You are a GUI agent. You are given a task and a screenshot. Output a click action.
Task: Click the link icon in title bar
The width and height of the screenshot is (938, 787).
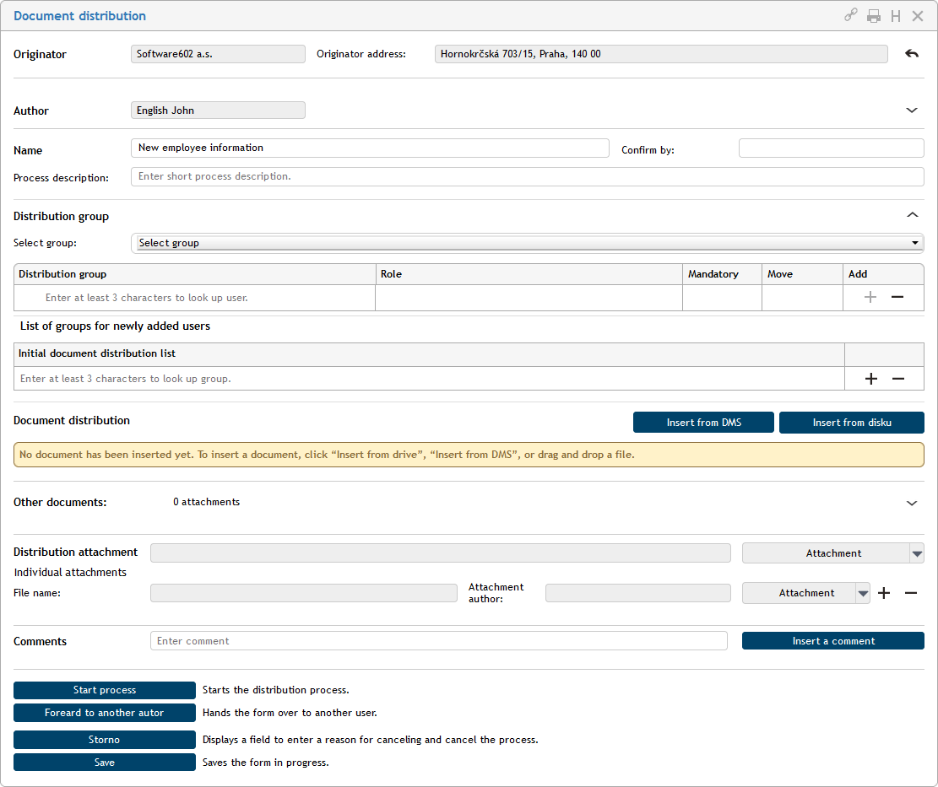851,15
